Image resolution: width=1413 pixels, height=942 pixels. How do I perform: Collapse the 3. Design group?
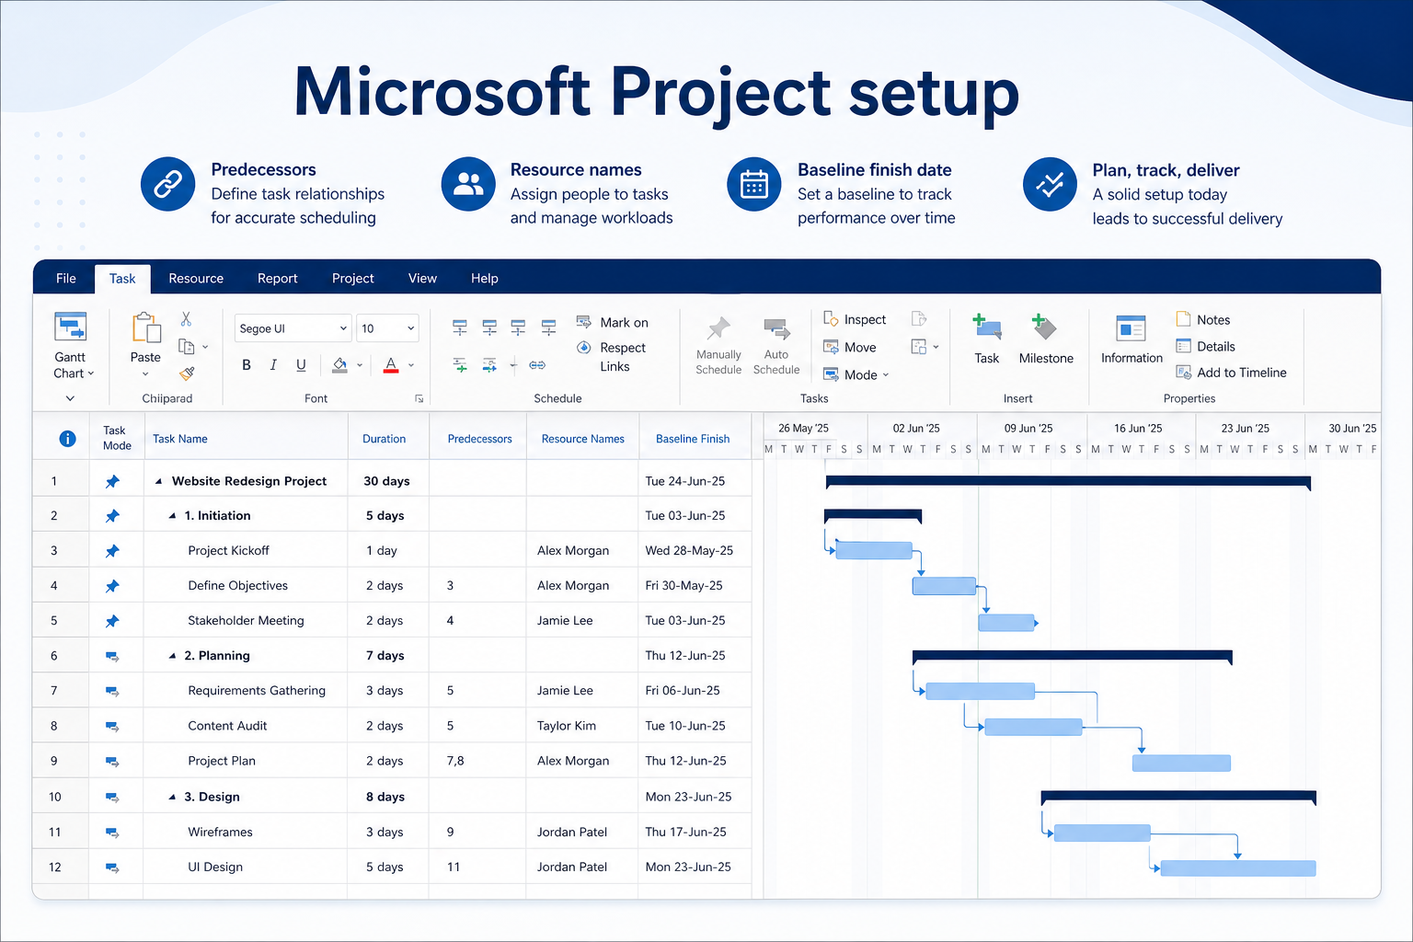[x=172, y=797]
